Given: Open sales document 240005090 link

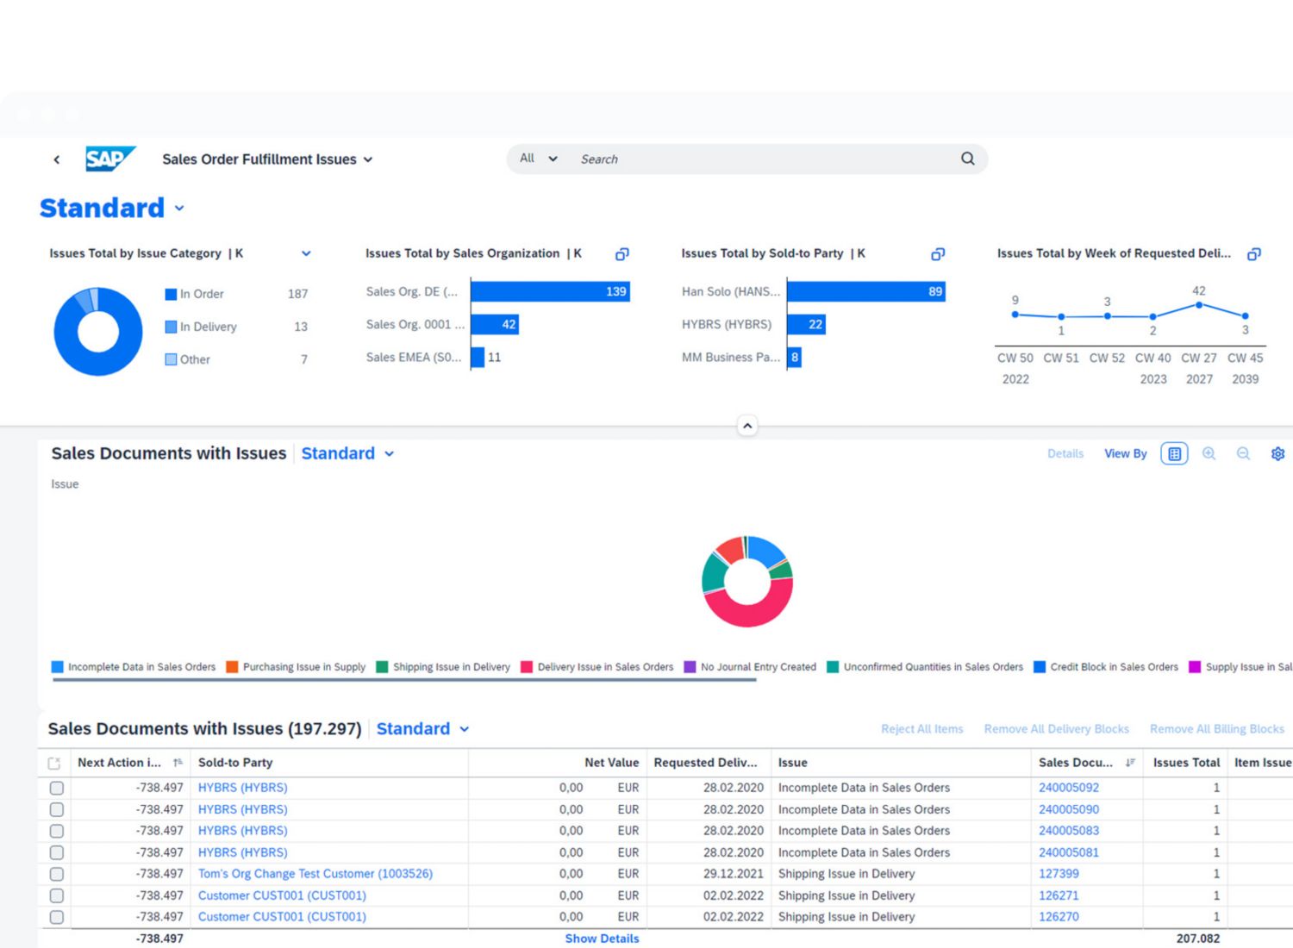Looking at the screenshot, I should tap(1068, 809).
